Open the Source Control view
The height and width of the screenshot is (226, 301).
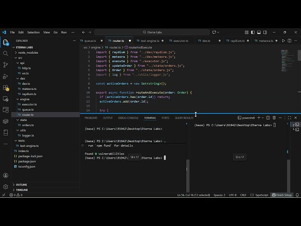coord(5,65)
